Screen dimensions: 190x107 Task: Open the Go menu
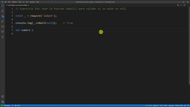(x=23, y=2)
